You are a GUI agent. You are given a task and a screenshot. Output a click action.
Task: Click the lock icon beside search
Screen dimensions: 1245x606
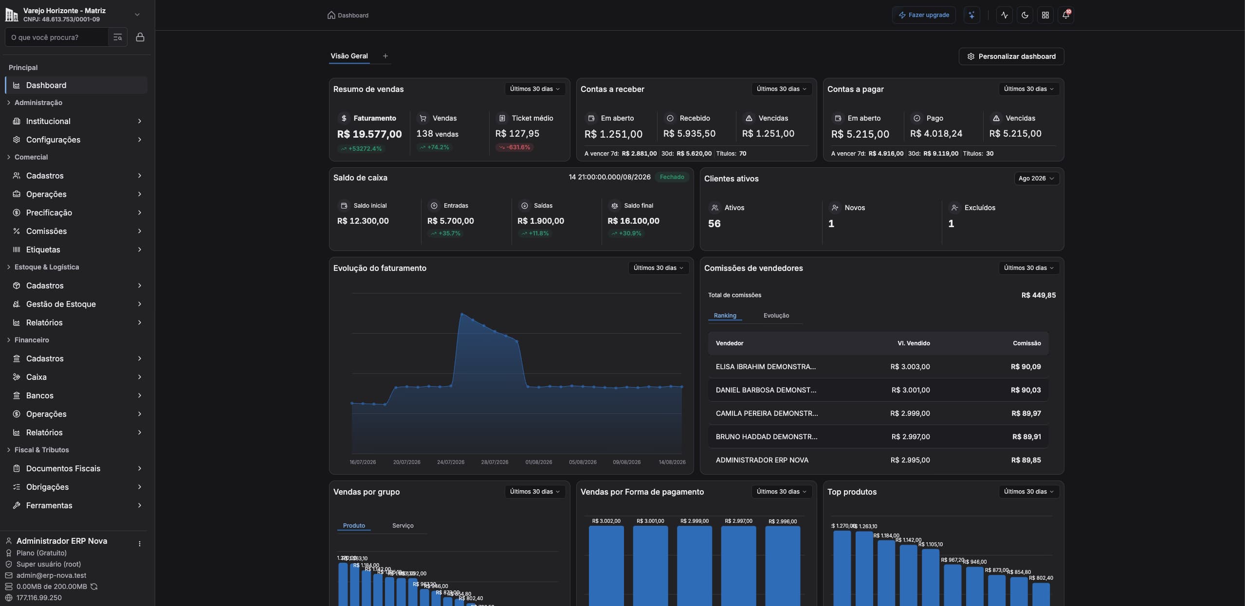(140, 37)
